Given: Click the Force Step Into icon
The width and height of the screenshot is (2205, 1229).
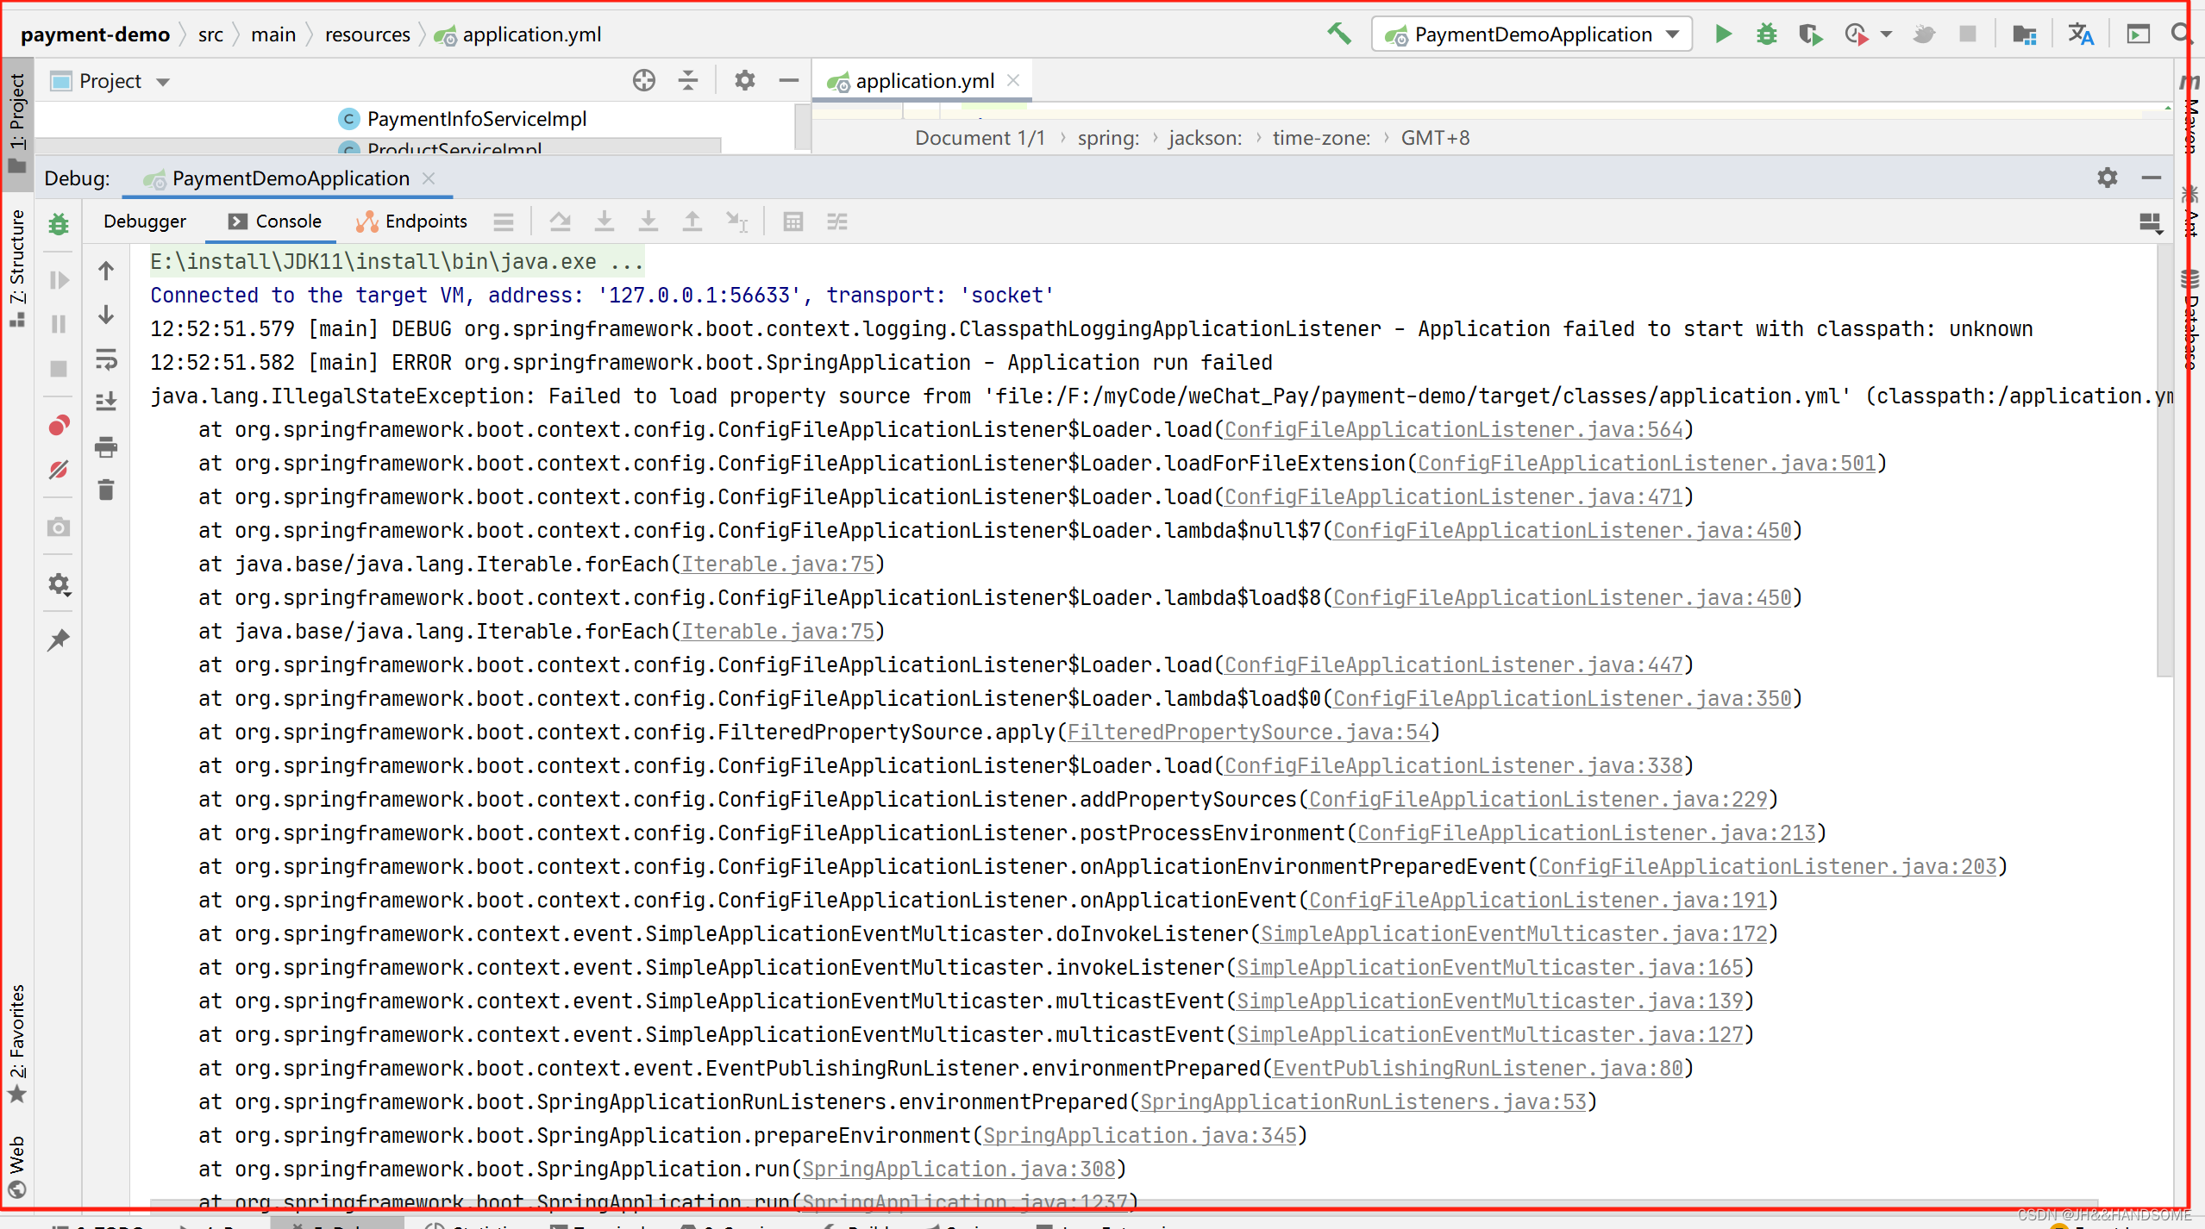Looking at the screenshot, I should [x=648, y=222].
